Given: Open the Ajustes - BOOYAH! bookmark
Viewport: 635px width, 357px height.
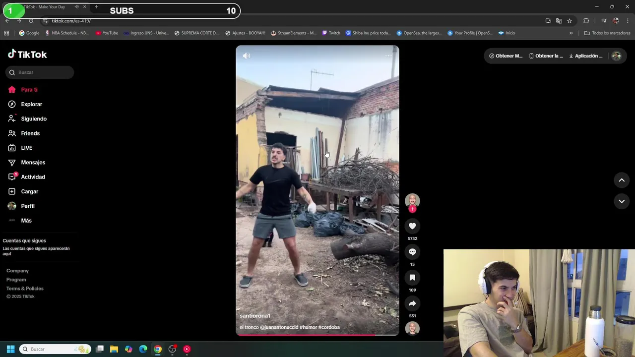Looking at the screenshot, I should (x=245, y=33).
